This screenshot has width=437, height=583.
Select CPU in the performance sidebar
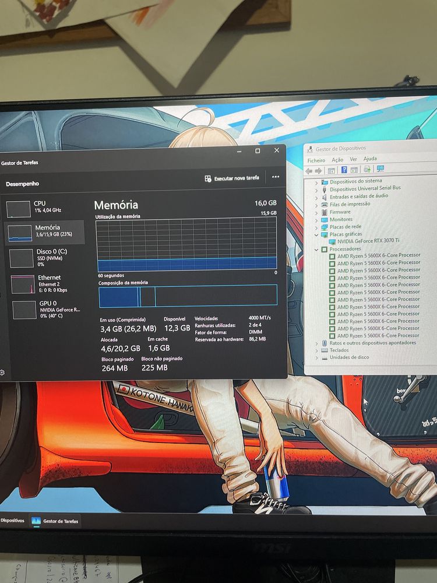[x=44, y=208]
